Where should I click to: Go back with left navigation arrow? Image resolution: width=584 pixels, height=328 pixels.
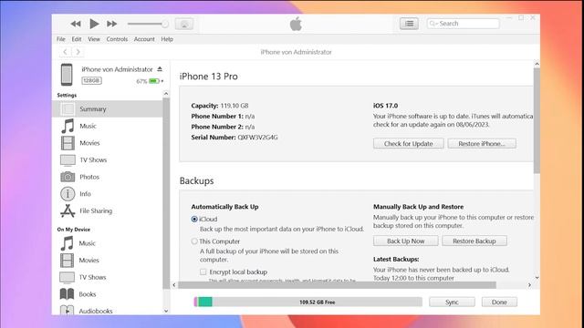tap(65, 52)
